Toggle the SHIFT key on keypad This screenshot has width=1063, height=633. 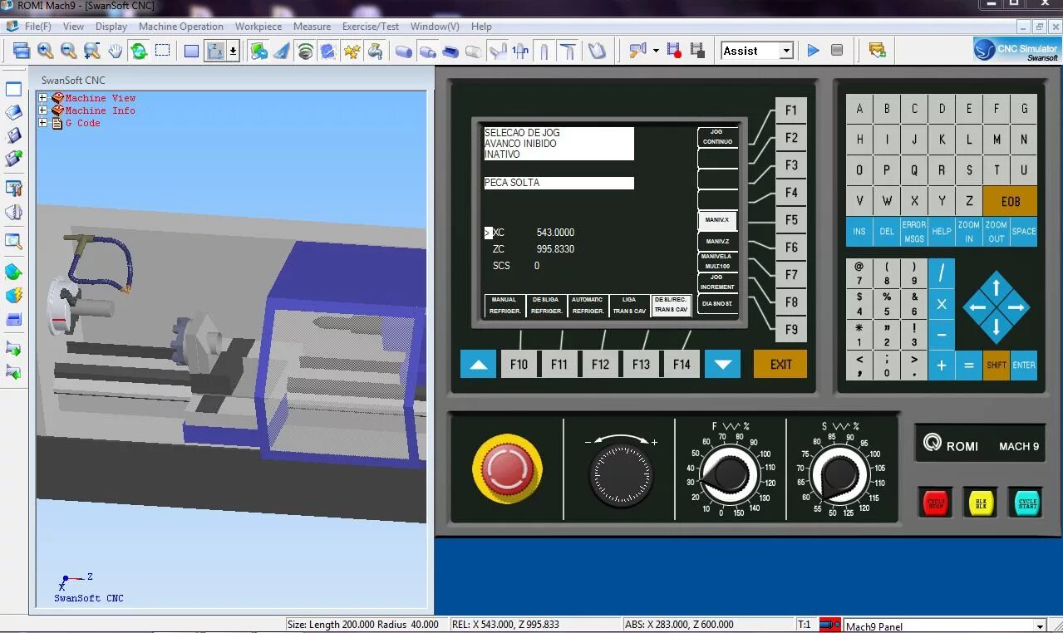(997, 366)
